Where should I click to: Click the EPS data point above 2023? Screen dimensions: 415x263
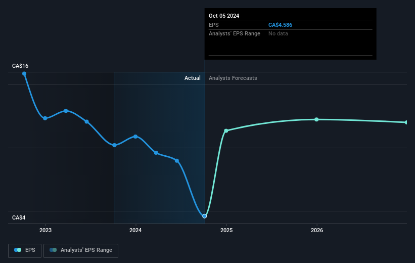45,118
